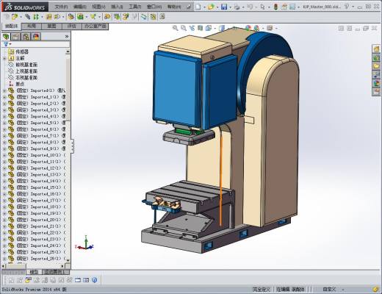The width and height of the screenshot is (382, 294).
Task: Click the Open folder icon
Action: point(211,7)
